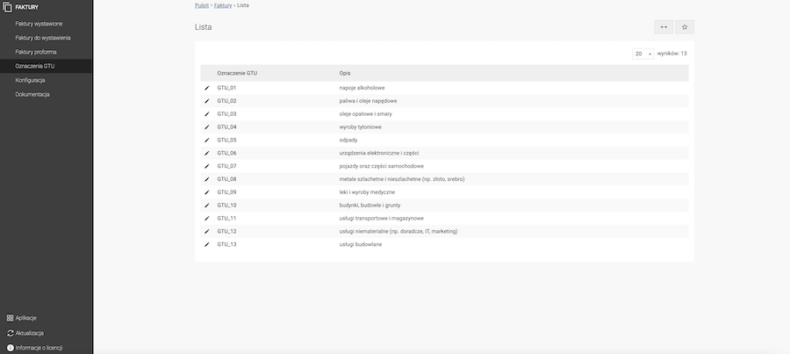Image resolution: width=790 pixels, height=354 pixels.
Task: Click the Faktury module icon in sidebar header
Action: 8,8
